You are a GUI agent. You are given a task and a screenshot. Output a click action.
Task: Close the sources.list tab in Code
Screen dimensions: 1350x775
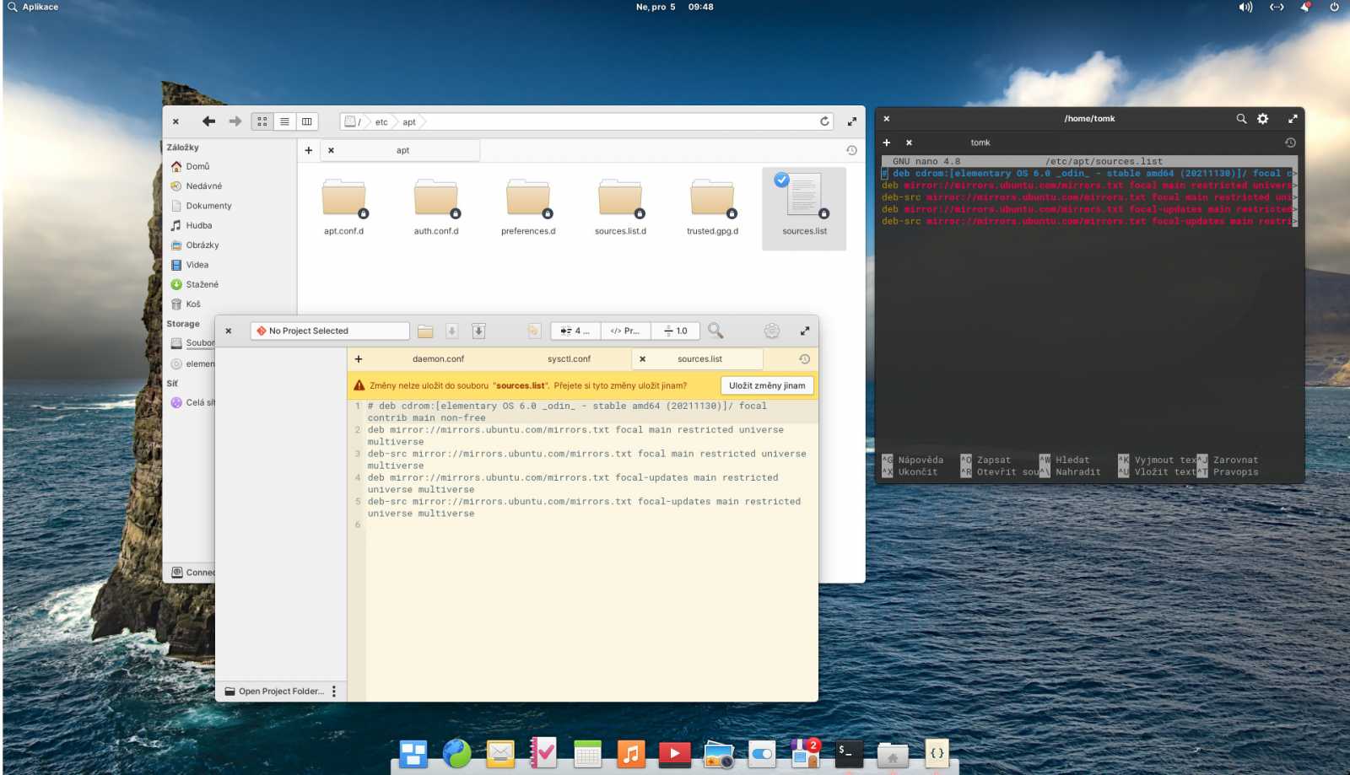click(x=642, y=358)
